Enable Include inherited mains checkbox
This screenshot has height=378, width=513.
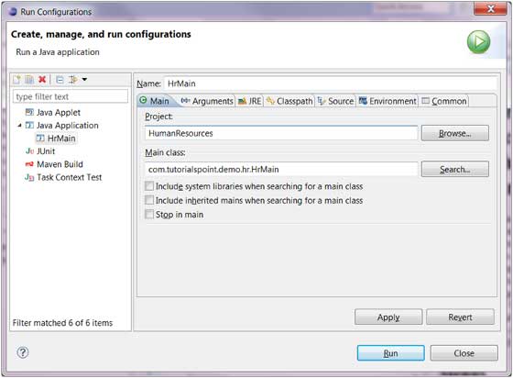tap(149, 200)
